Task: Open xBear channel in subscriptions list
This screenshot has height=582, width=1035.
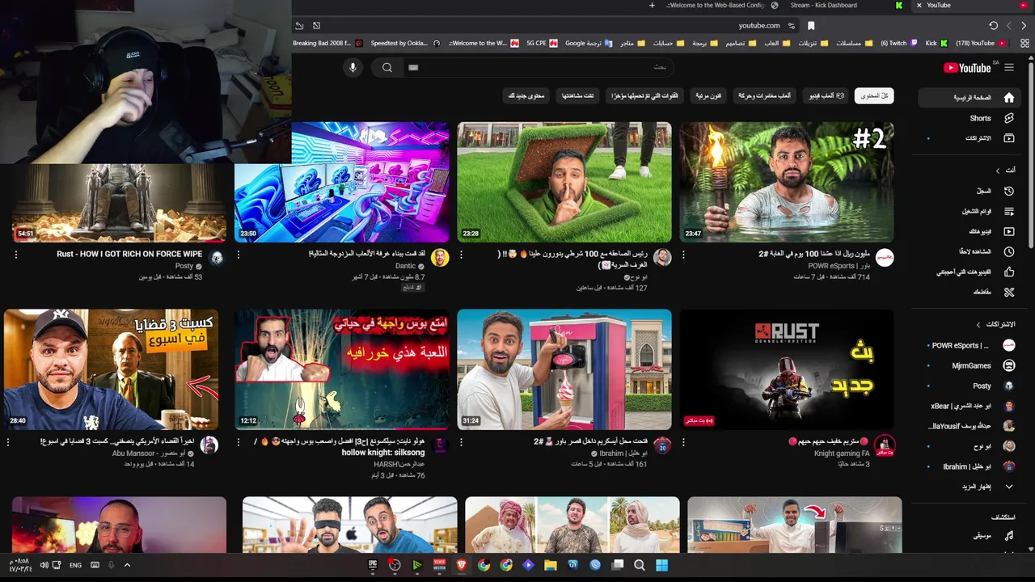Action: click(x=970, y=406)
